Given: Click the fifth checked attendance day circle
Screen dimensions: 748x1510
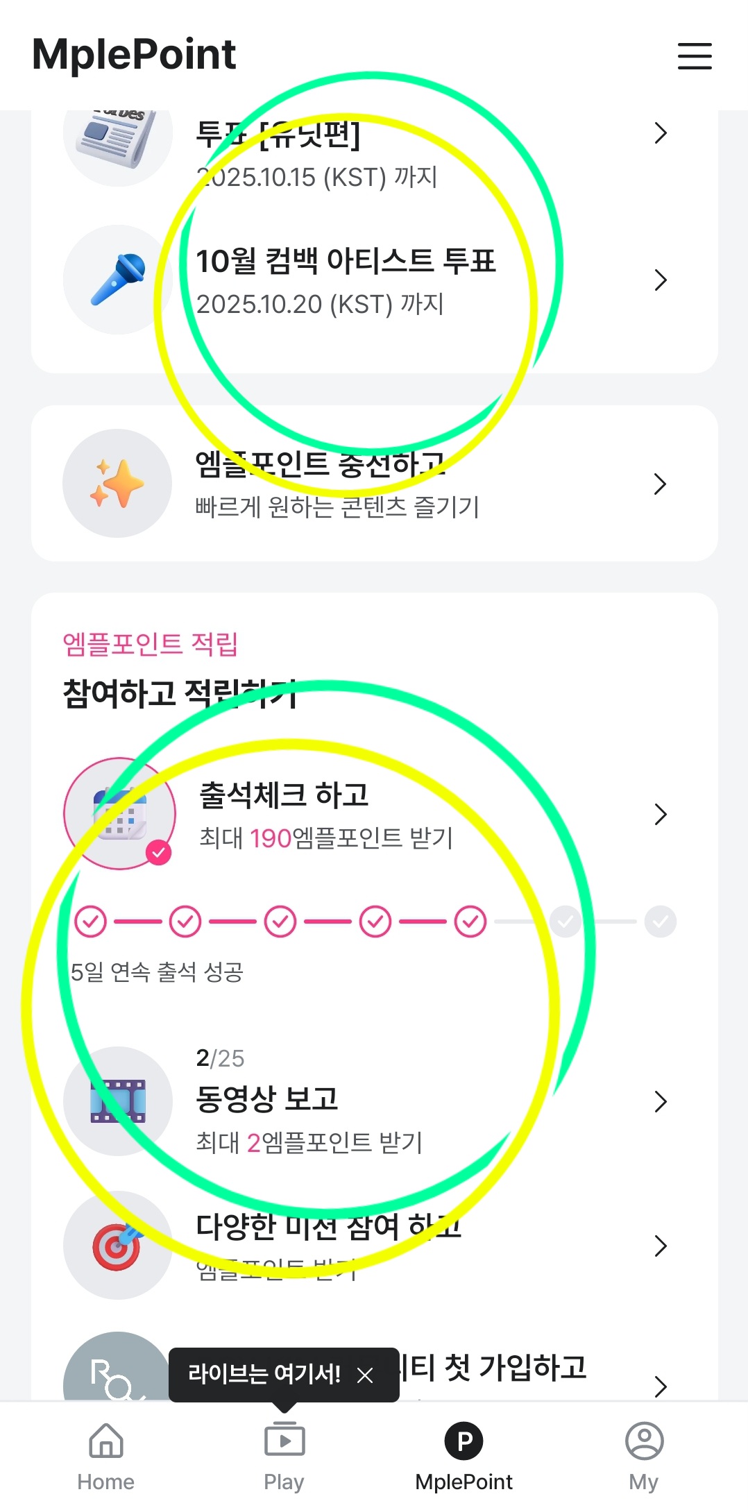Looking at the screenshot, I should coord(470,922).
